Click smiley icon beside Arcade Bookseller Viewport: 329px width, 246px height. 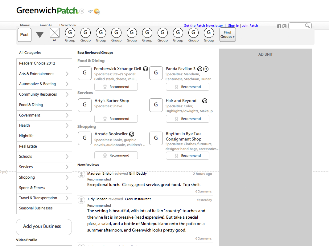[132, 134]
